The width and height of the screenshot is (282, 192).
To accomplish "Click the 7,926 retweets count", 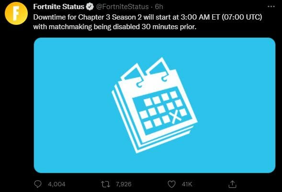I will [124, 184].
